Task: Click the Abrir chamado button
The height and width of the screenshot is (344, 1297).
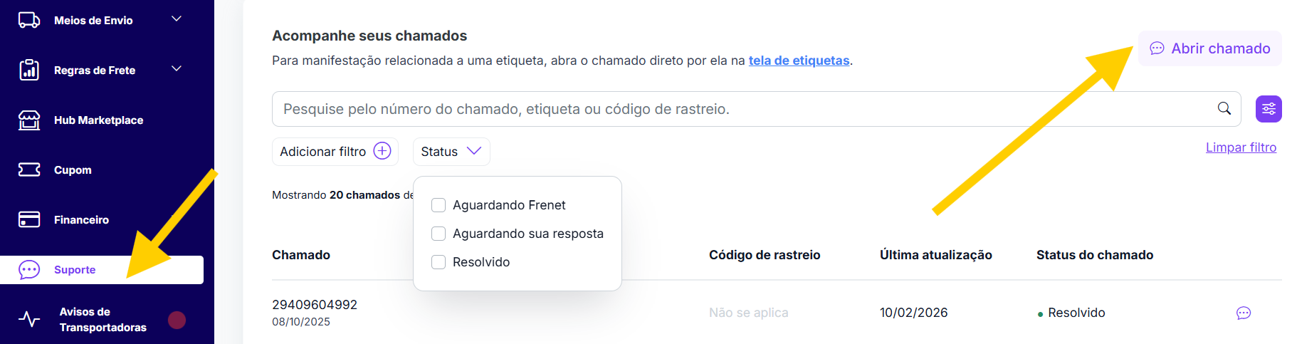Action: 1209,48
